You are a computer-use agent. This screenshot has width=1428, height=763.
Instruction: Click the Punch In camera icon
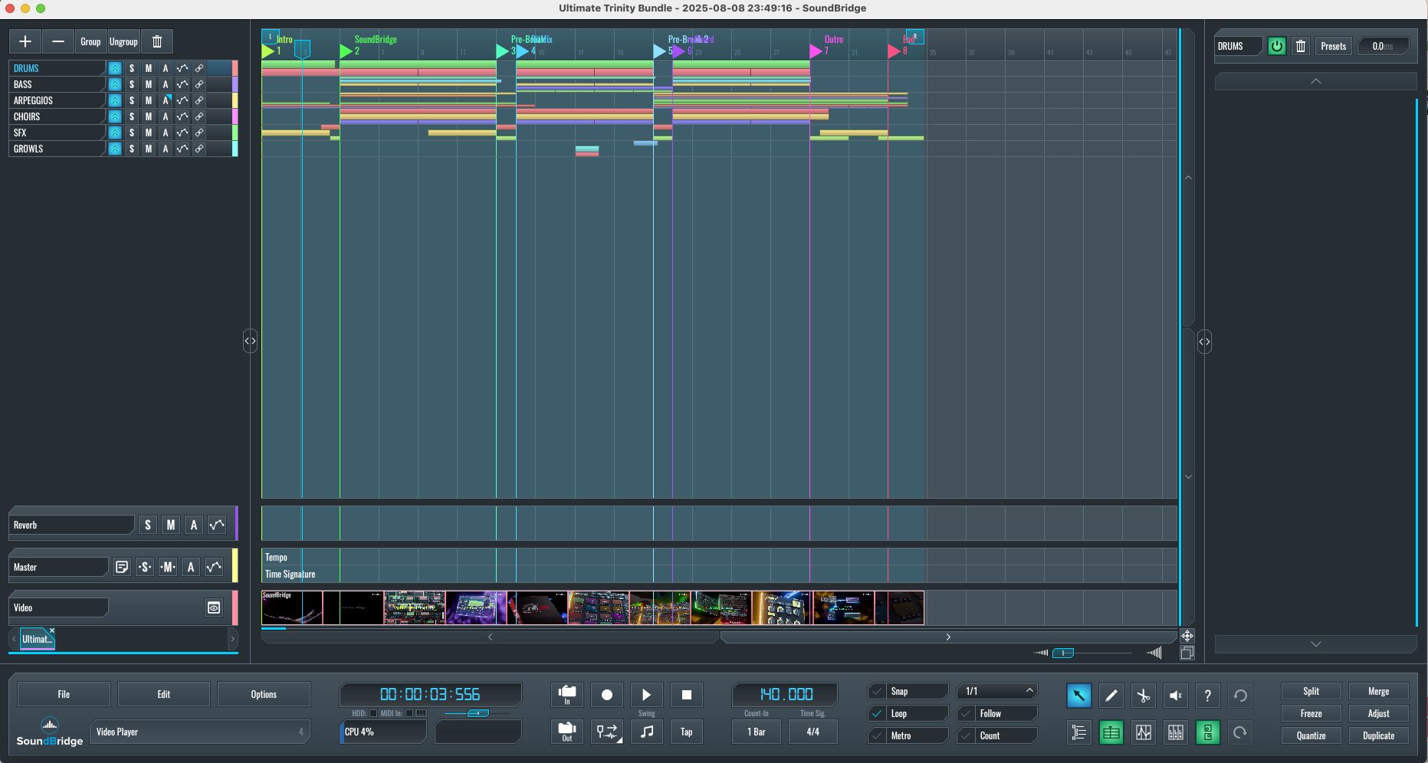[567, 695]
